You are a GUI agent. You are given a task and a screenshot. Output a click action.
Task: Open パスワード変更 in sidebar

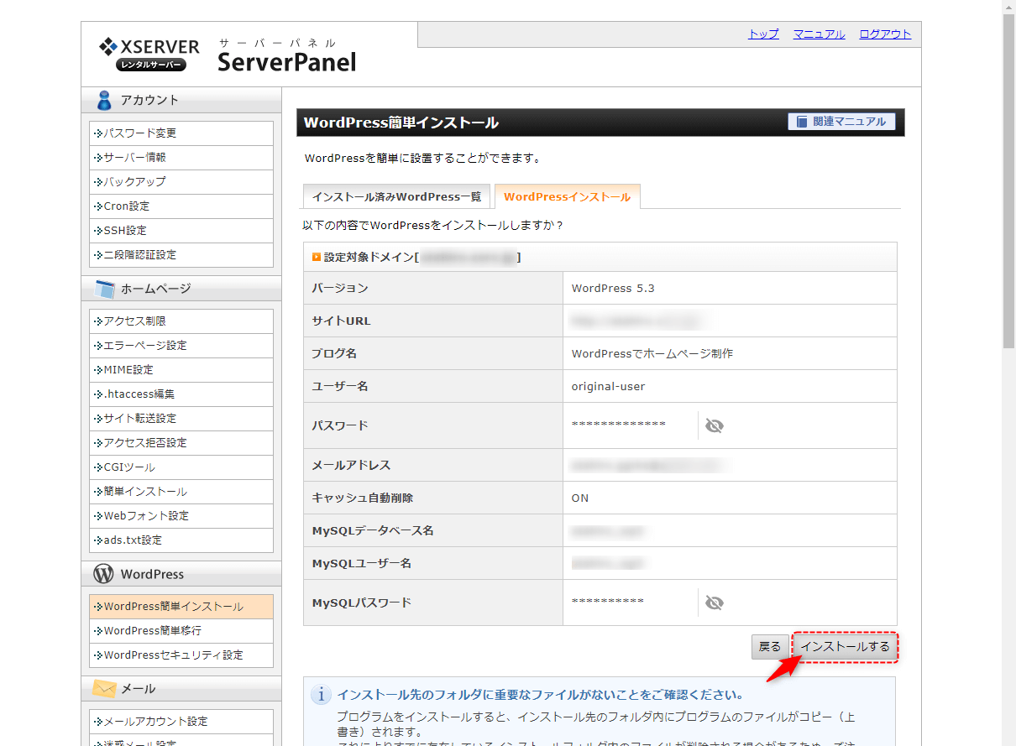(x=181, y=133)
